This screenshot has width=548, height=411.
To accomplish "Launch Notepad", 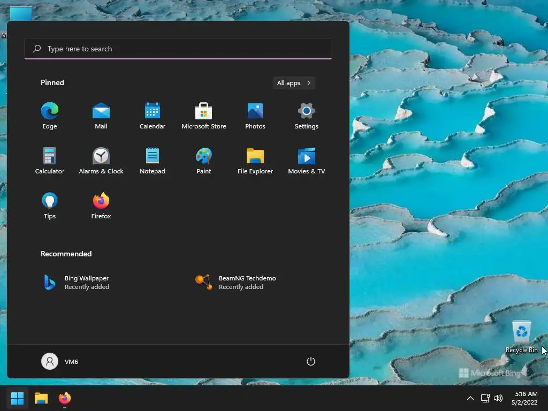I will pos(153,161).
